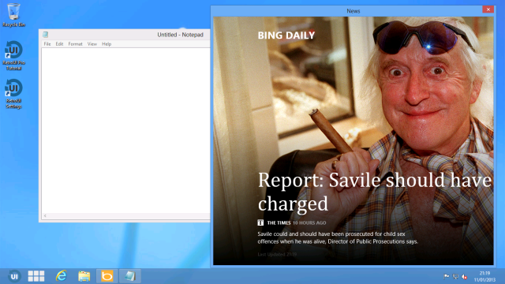Open RetroUI Settings desktop shortcut
This screenshot has height=284, width=505.
point(13,94)
